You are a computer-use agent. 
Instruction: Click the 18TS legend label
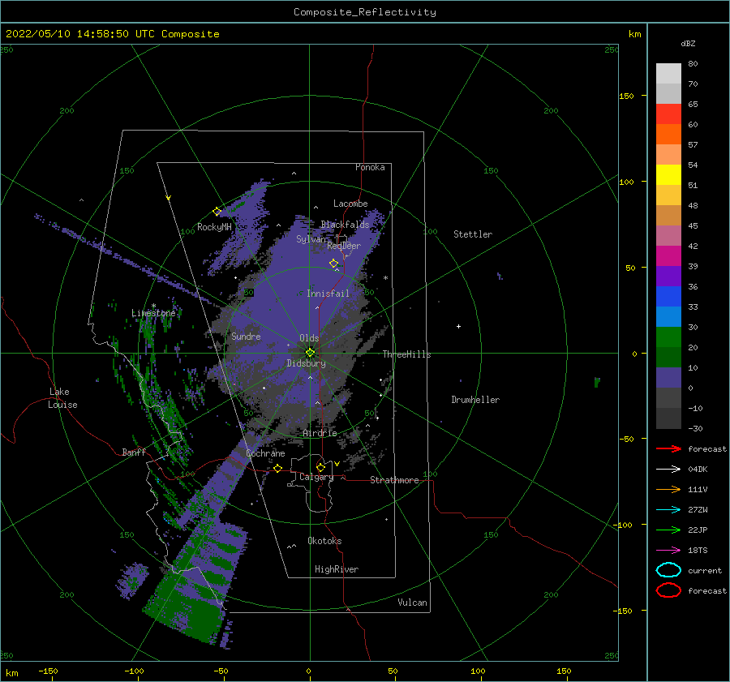698,551
